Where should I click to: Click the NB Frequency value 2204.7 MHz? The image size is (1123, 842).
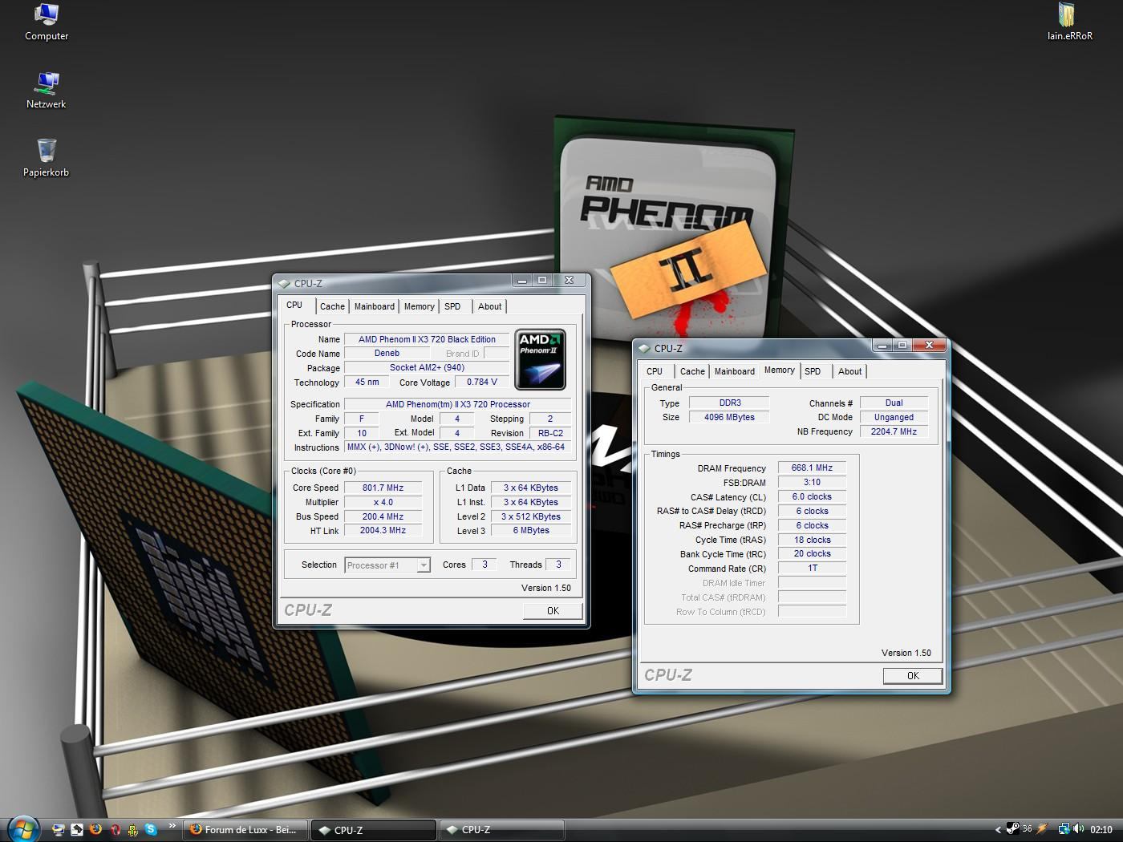pos(894,431)
